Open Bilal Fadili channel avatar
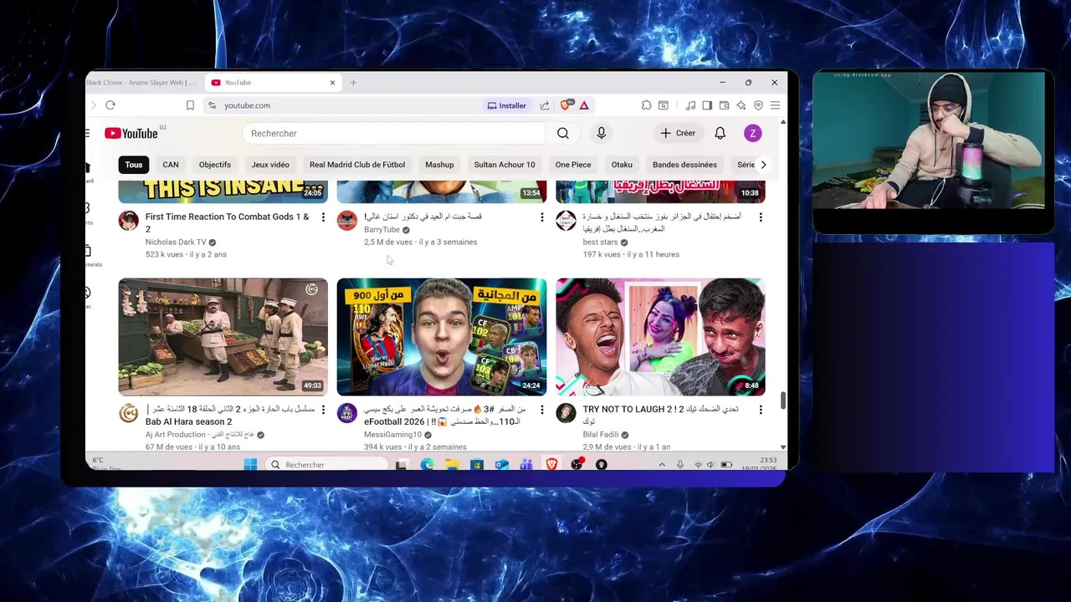Image resolution: width=1071 pixels, height=602 pixels. [566, 413]
